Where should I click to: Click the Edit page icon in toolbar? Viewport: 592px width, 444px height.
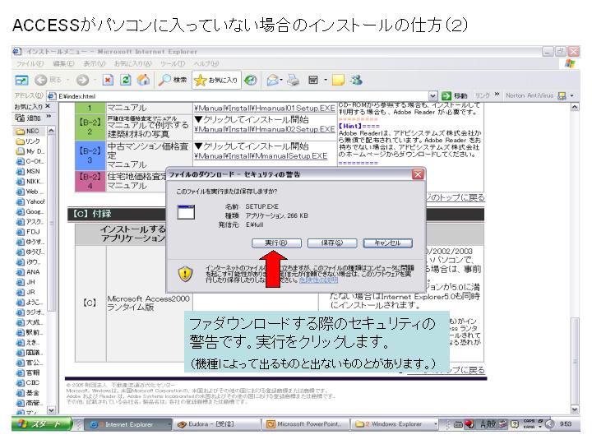click(x=313, y=80)
